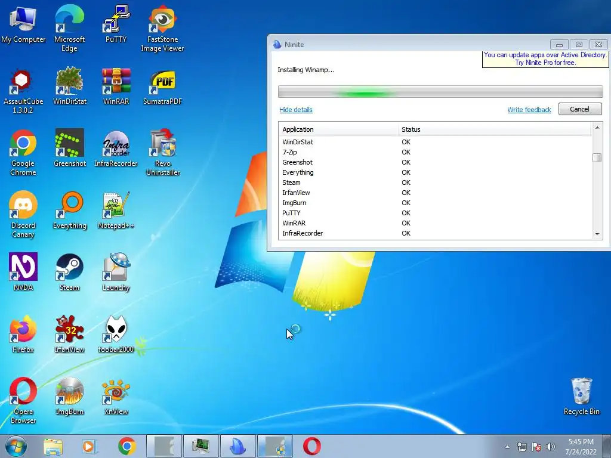Select Greenshot desktop shortcut

click(x=69, y=148)
